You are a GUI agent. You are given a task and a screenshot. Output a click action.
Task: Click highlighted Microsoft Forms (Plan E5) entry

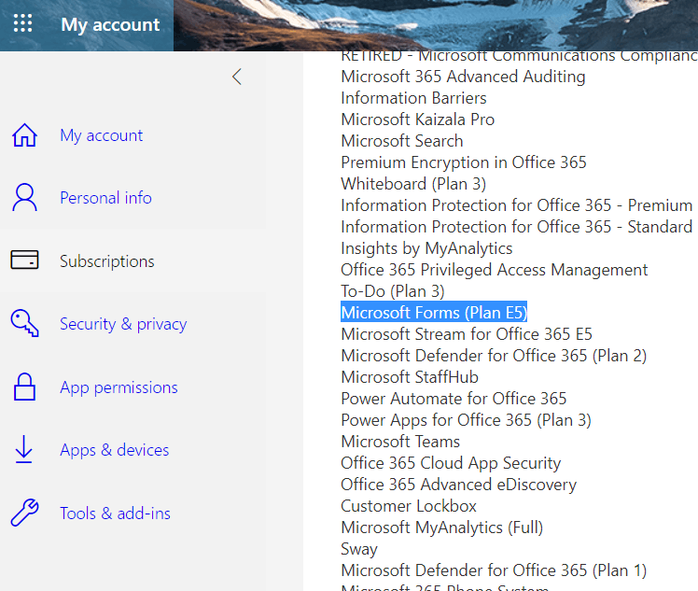tap(434, 313)
